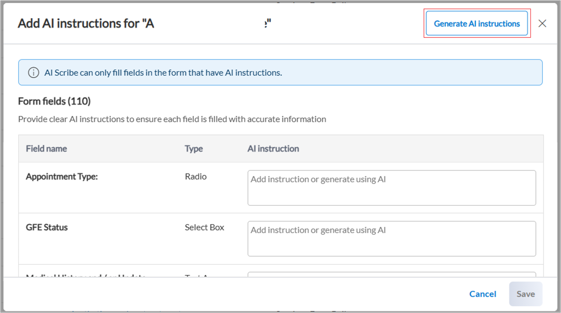
Task: Click the 'Select Box' type label
Action: pyautogui.click(x=204, y=227)
